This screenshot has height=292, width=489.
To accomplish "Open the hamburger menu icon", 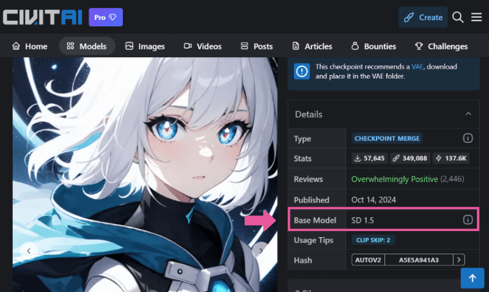I will 477,17.
